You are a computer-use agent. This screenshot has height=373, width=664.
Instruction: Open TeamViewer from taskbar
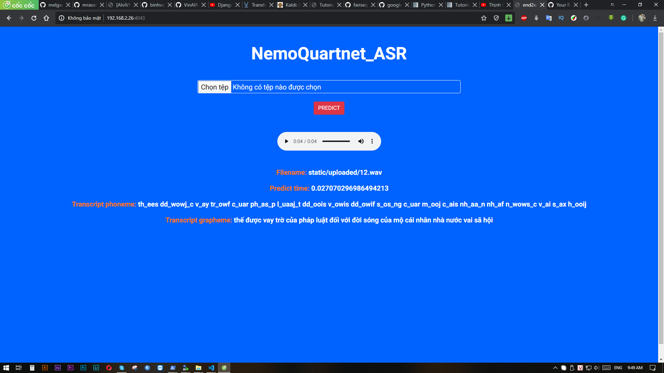(160, 368)
